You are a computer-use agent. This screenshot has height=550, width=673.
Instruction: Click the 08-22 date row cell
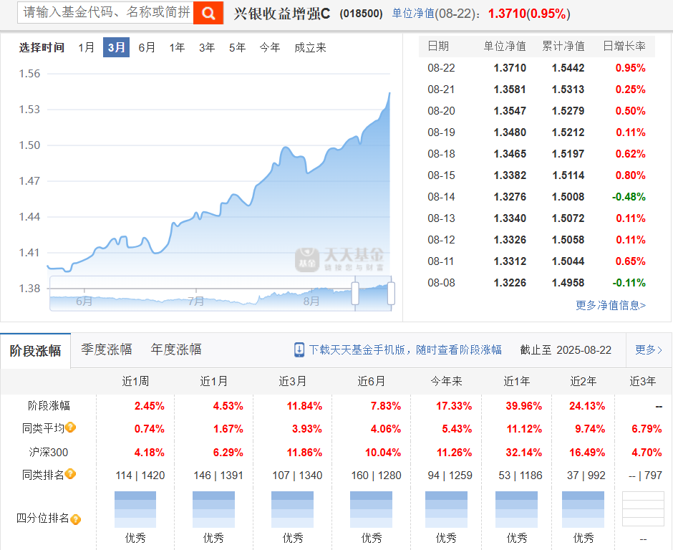point(441,68)
